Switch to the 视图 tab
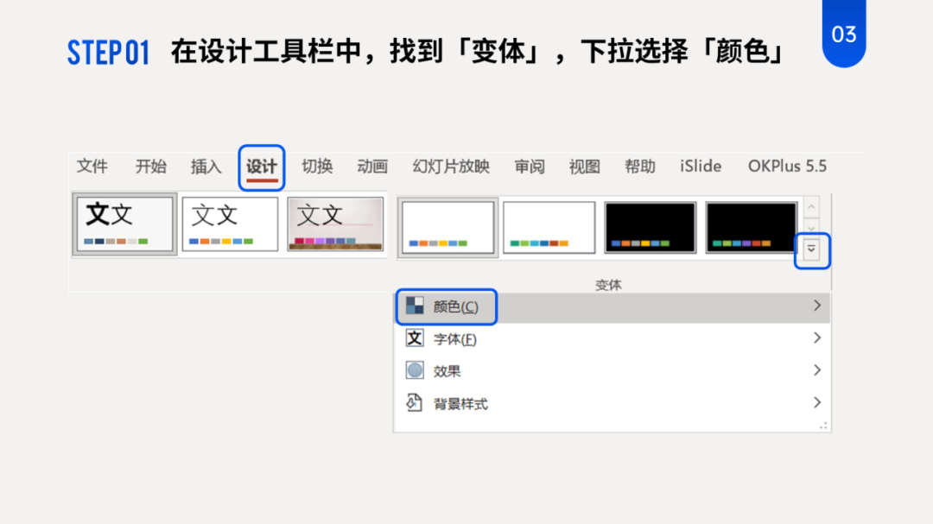 [x=584, y=167]
